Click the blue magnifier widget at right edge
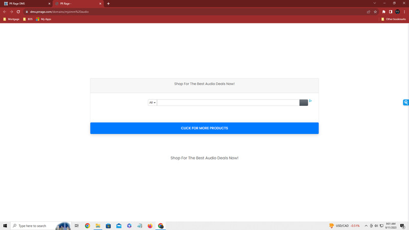The width and height of the screenshot is (409, 230). point(406,102)
